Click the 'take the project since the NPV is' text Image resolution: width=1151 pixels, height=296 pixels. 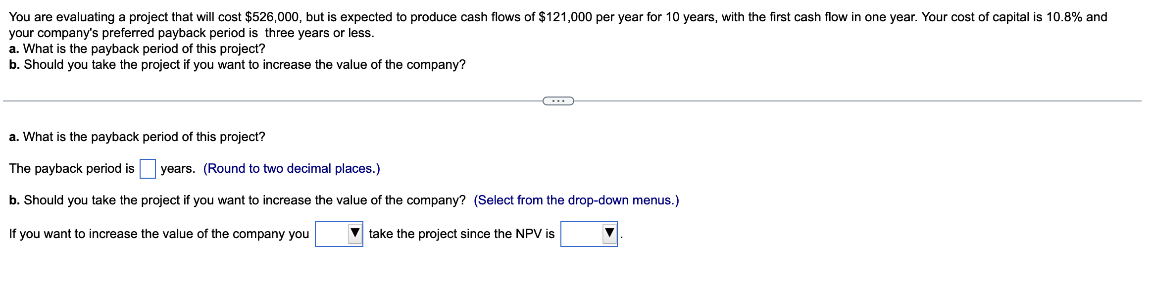pos(462,233)
